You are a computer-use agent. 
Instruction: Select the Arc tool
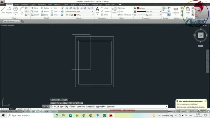(x=22, y=10)
